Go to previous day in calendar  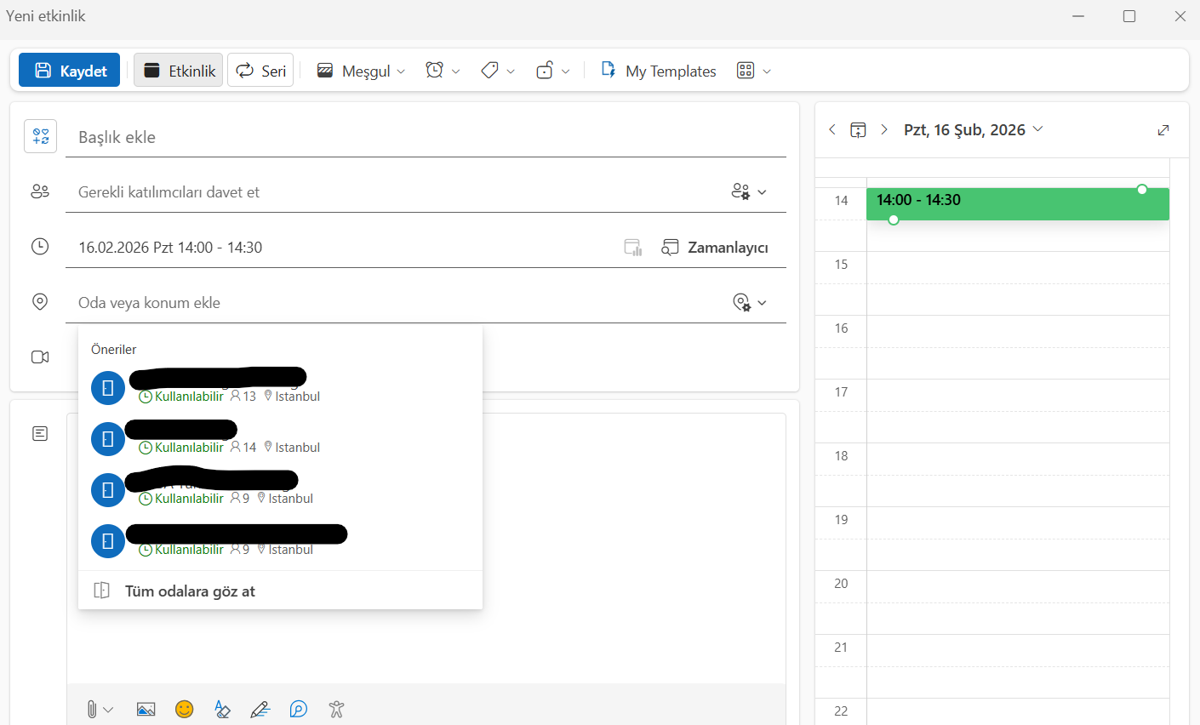pyautogui.click(x=832, y=129)
